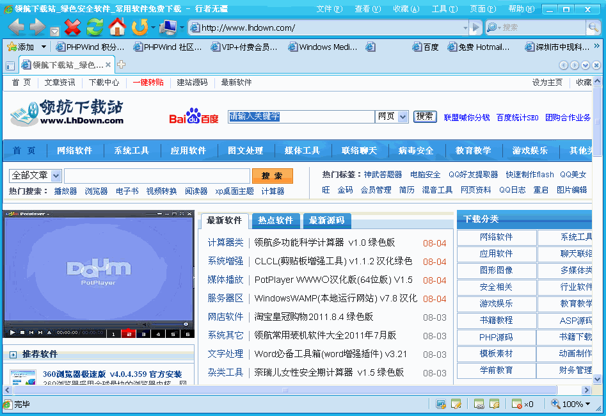Viewport: 606px width, 416px height.
Task: Click the envelope icon below the back arrow
Action: click(x=56, y=31)
